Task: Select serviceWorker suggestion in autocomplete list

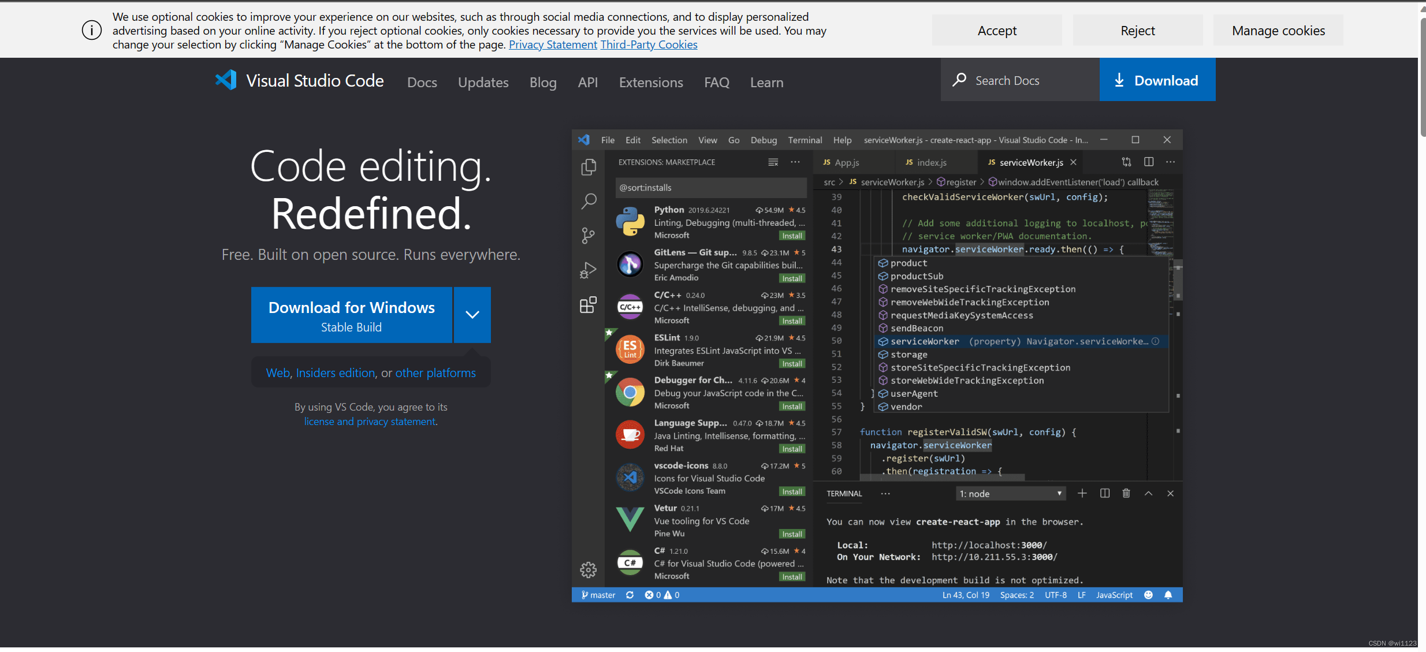Action: click(1021, 341)
